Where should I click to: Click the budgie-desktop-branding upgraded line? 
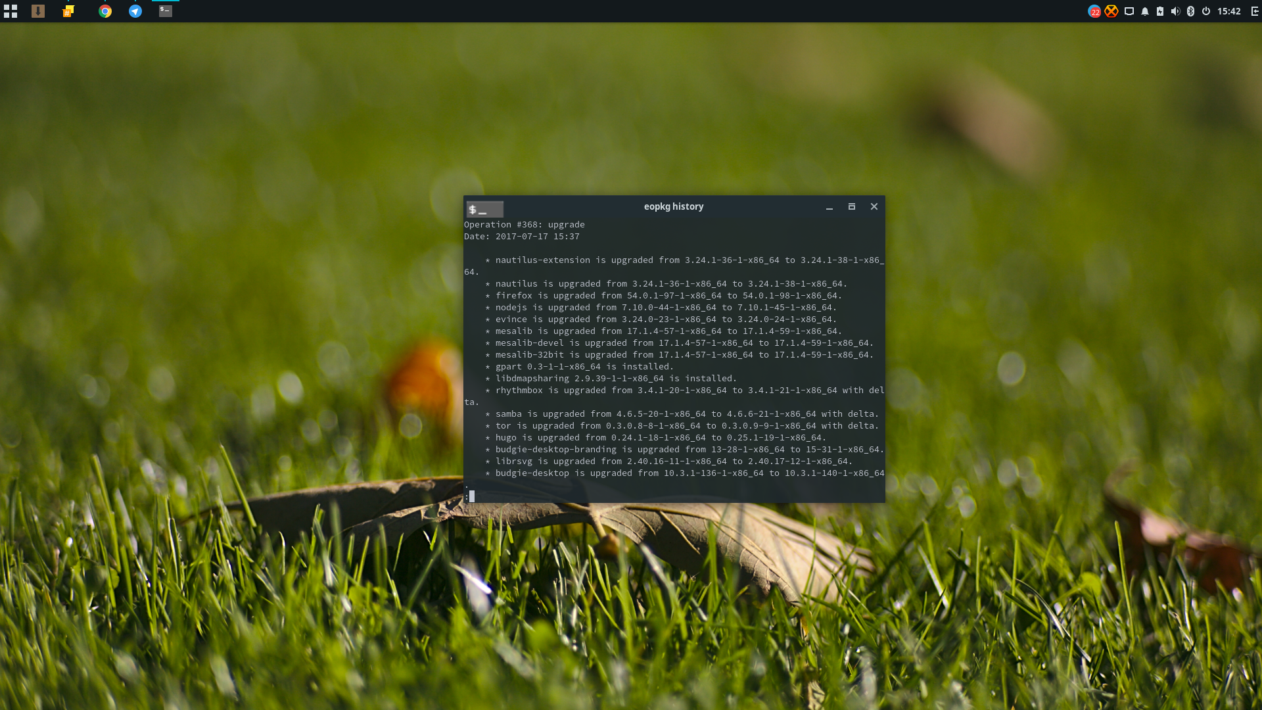point(685,450)
